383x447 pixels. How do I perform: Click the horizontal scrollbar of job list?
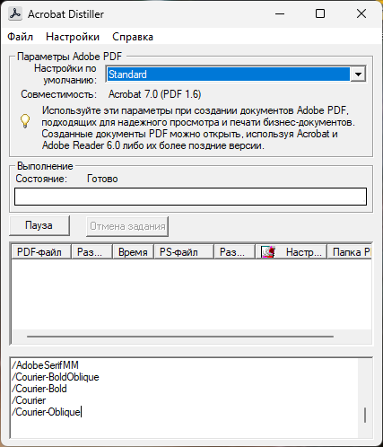180,337
